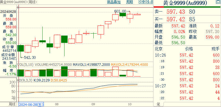Select the KD(9,3,3) indicator label
221x107 pixels.
coord(25,80)
